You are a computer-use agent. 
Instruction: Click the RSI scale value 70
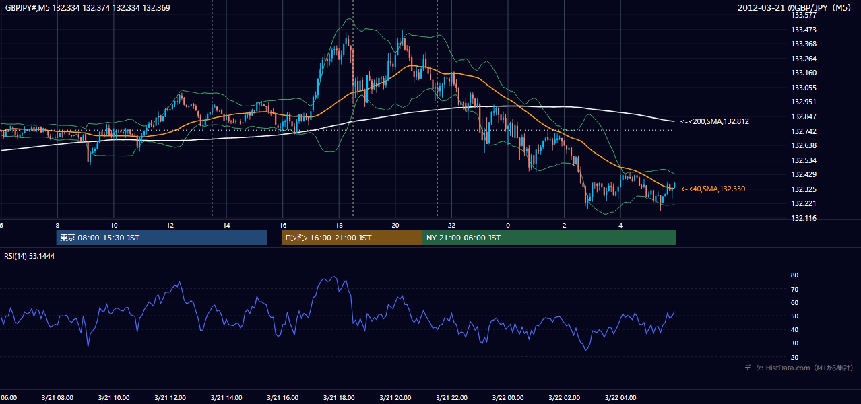[x=795, y=289]
